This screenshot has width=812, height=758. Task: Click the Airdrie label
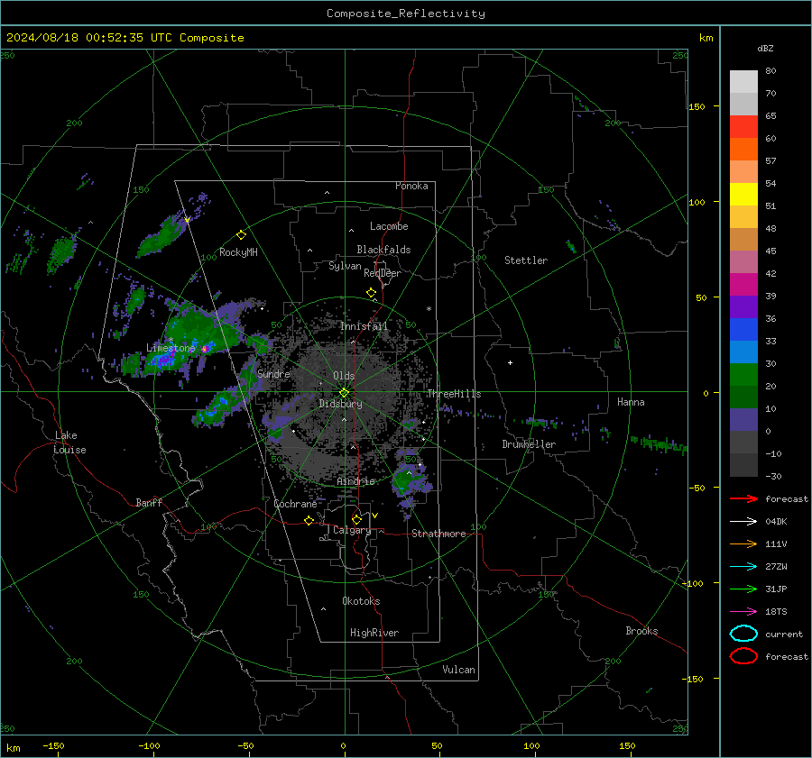[x=355, y=481]
